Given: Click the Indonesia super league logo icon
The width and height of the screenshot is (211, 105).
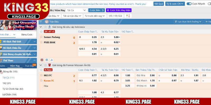Looking at the screenshot, I should coord(50,27).
